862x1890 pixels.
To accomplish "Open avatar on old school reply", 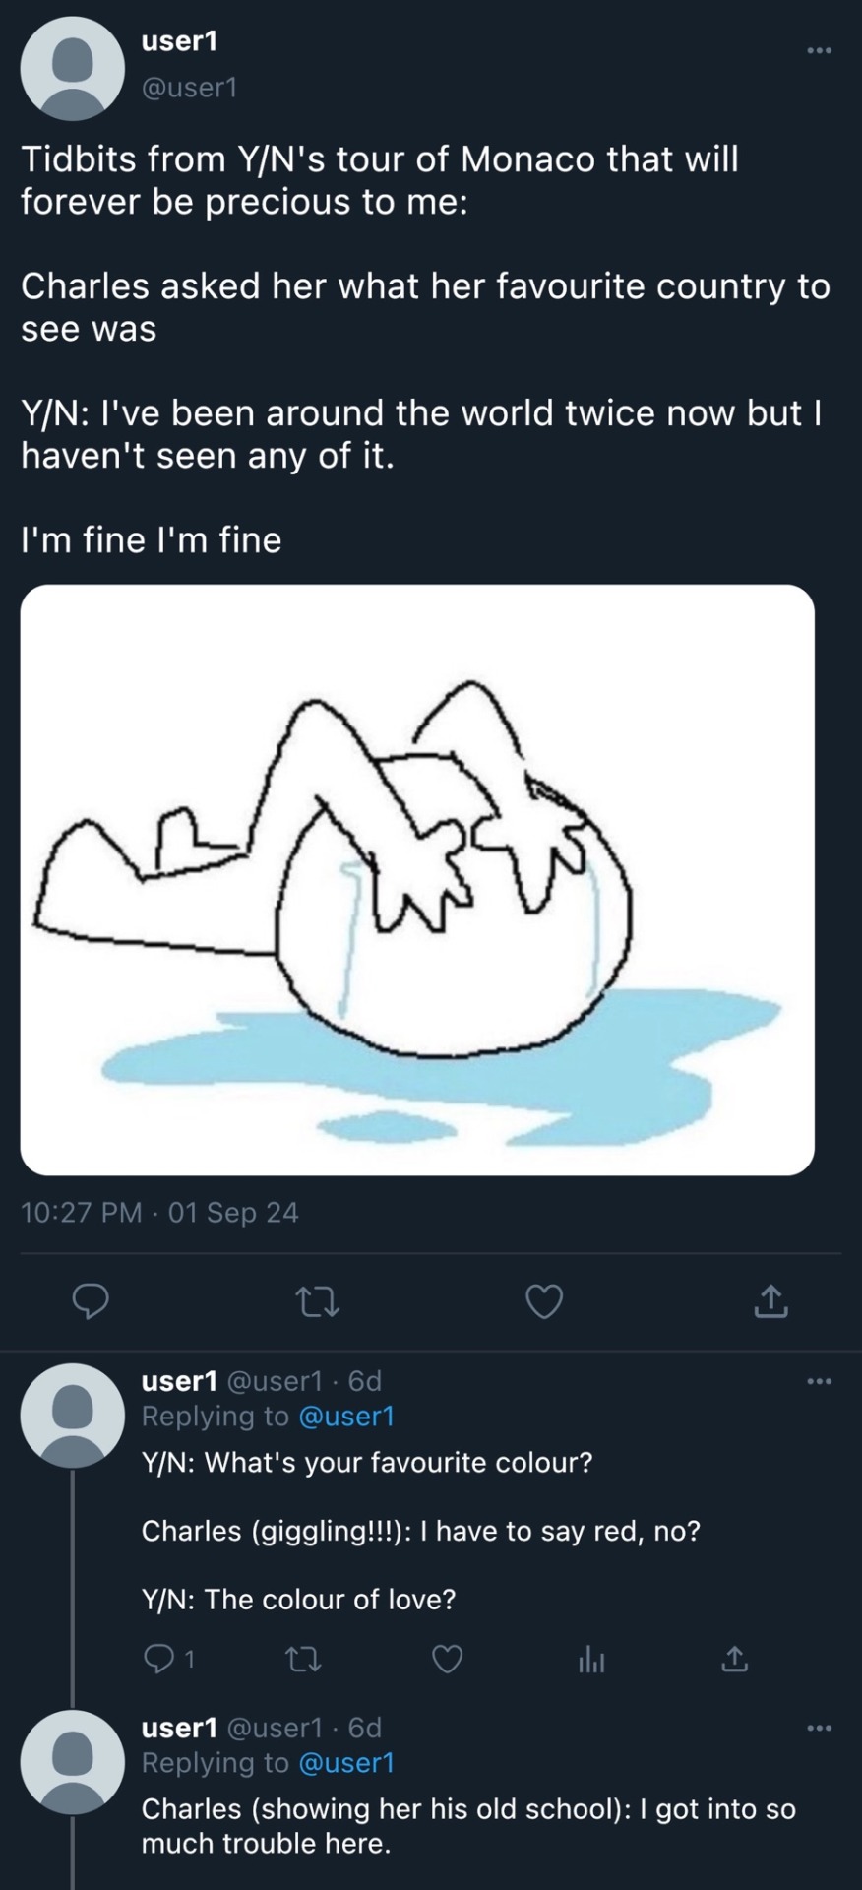I will tap(72, 1761).
